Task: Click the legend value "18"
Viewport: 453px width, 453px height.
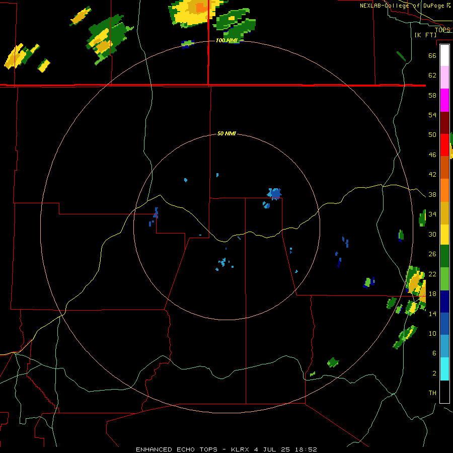Action: [432, 294]
